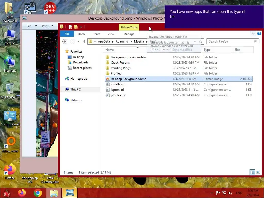
Task: Switch to the Home ribbon tab
Action: tap(82, 34)
